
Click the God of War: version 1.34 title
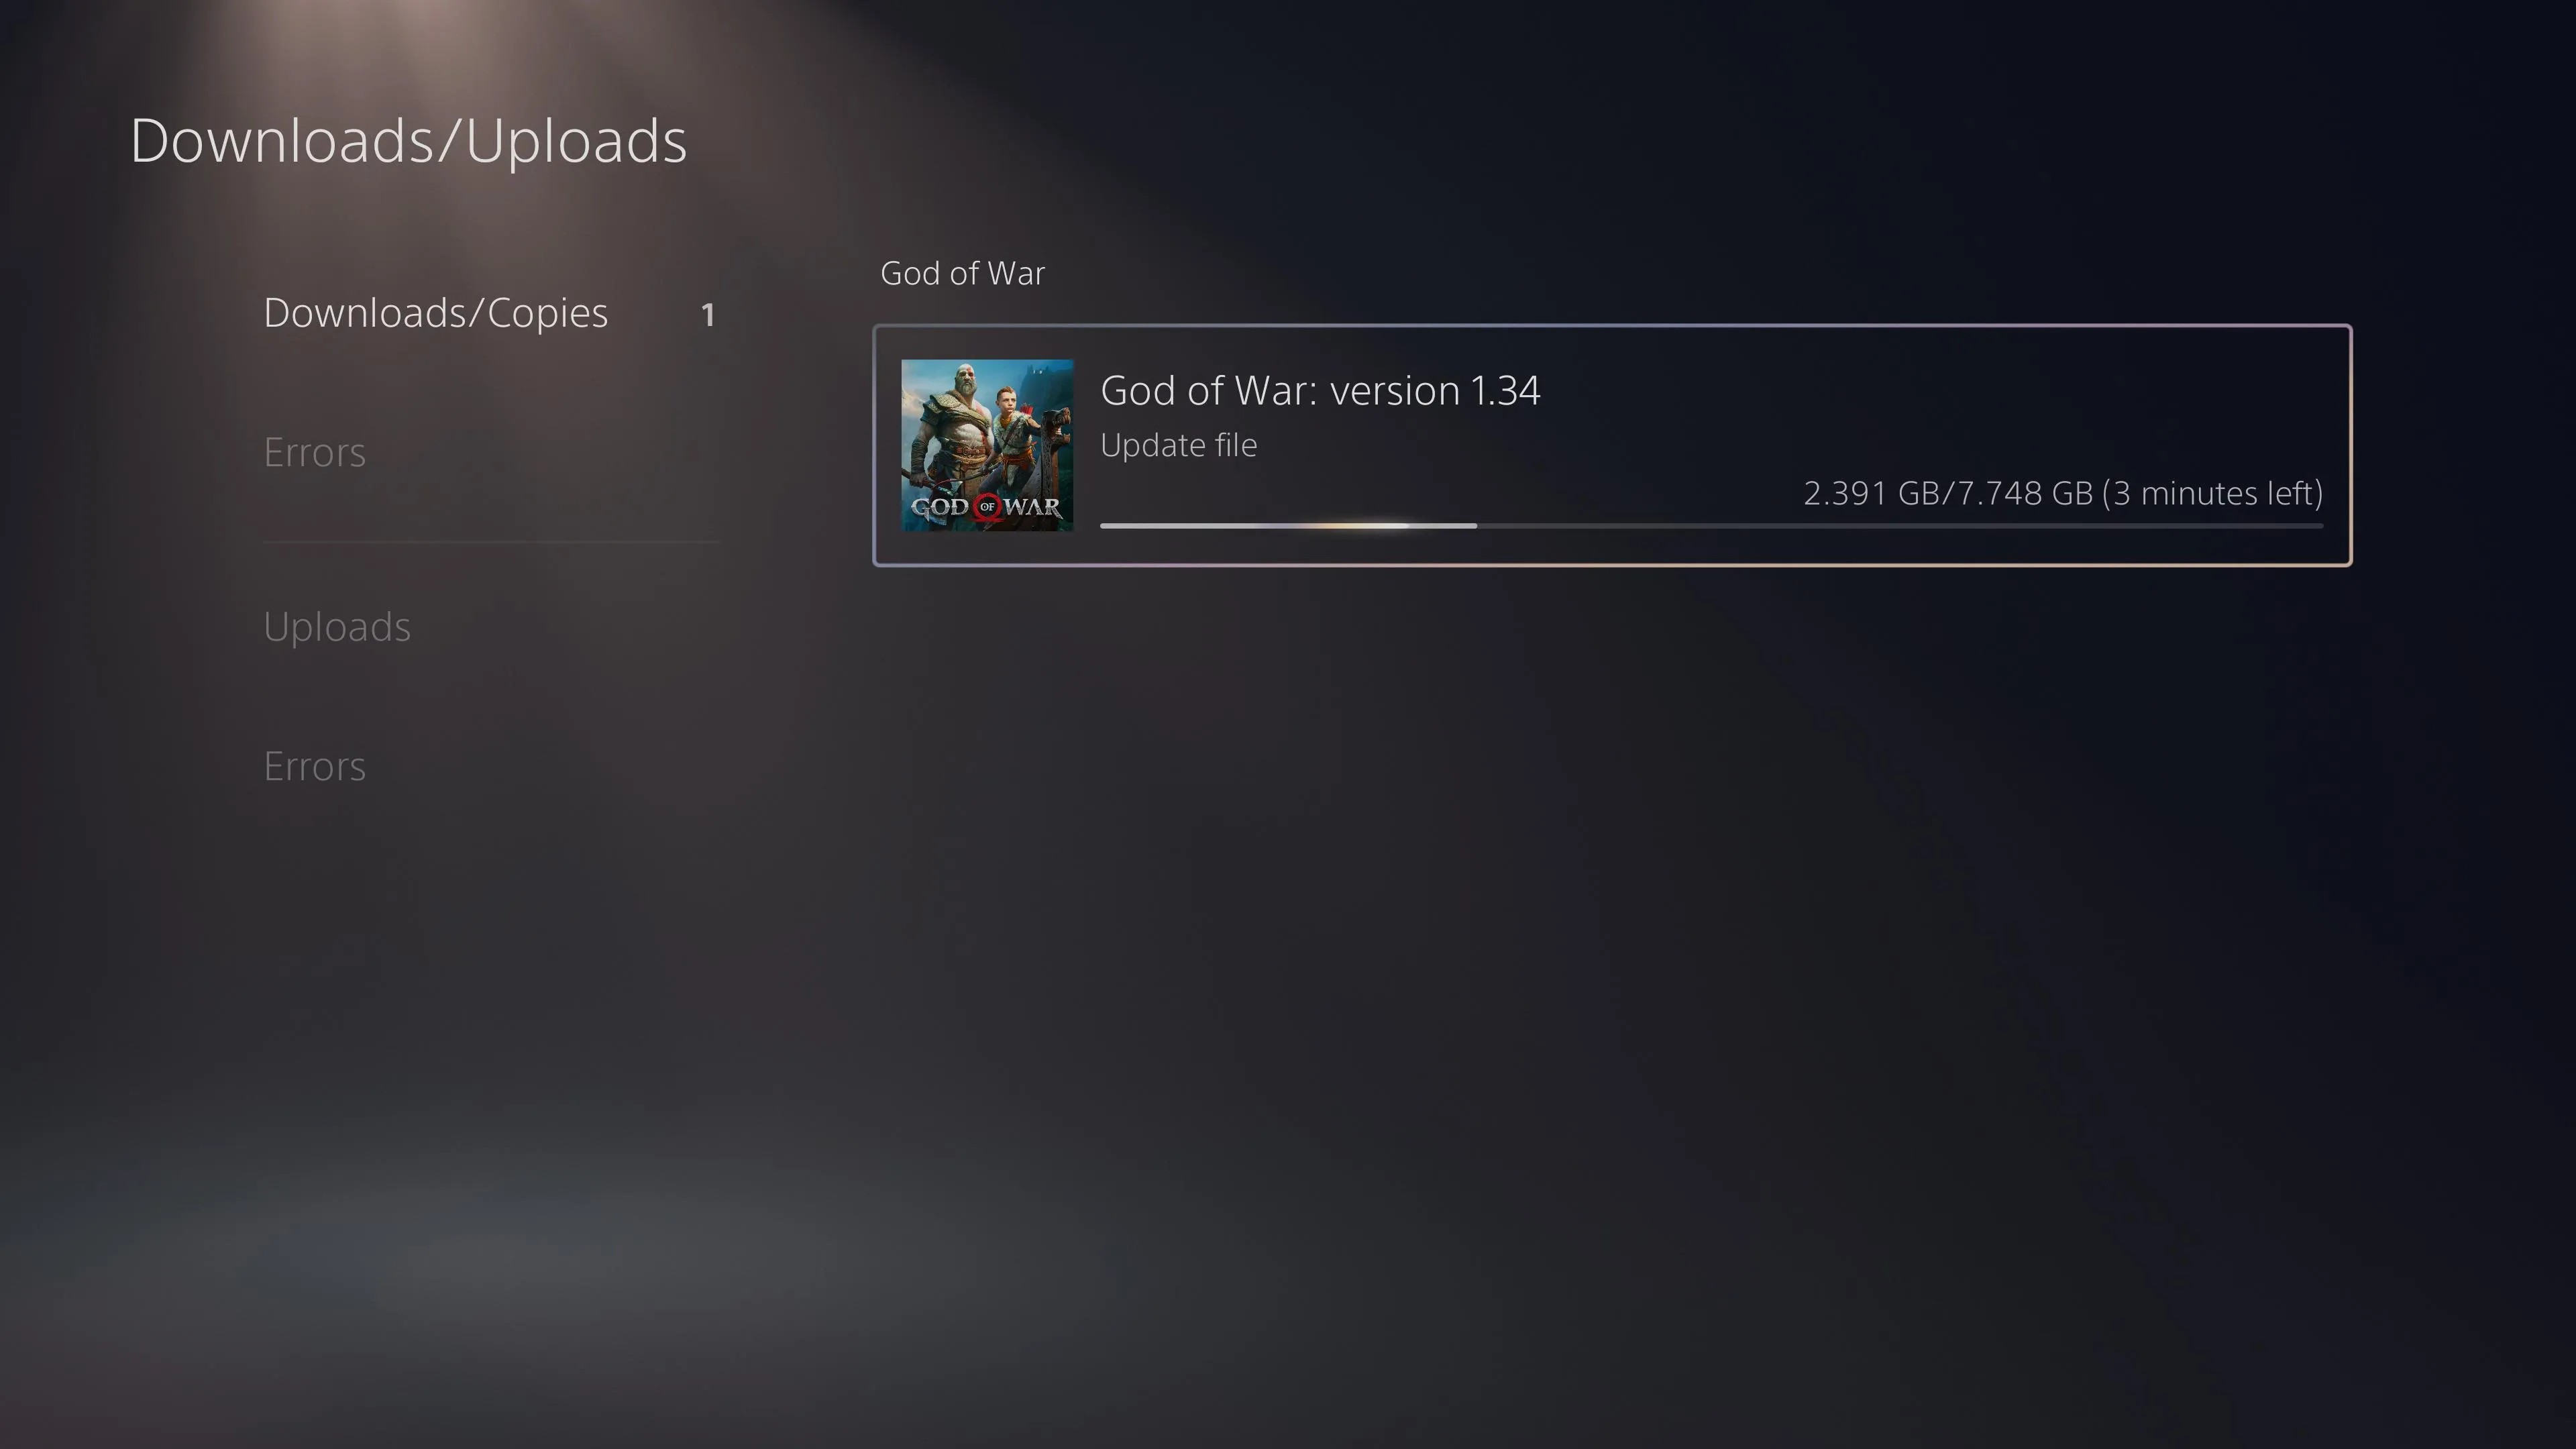click(1320, 390)
